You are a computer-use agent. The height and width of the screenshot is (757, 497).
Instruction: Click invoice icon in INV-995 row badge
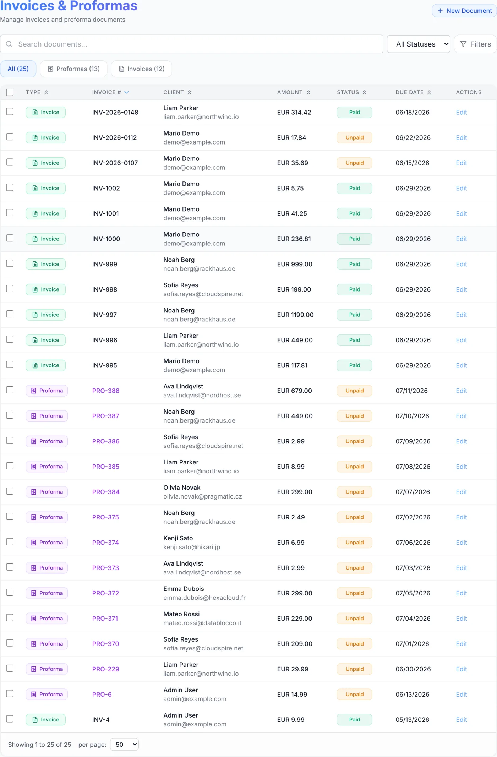tap(35, 365)
